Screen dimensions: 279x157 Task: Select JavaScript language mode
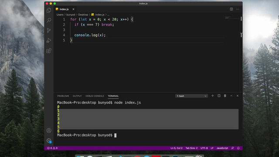pyautogui.click(x=222, y=148)
